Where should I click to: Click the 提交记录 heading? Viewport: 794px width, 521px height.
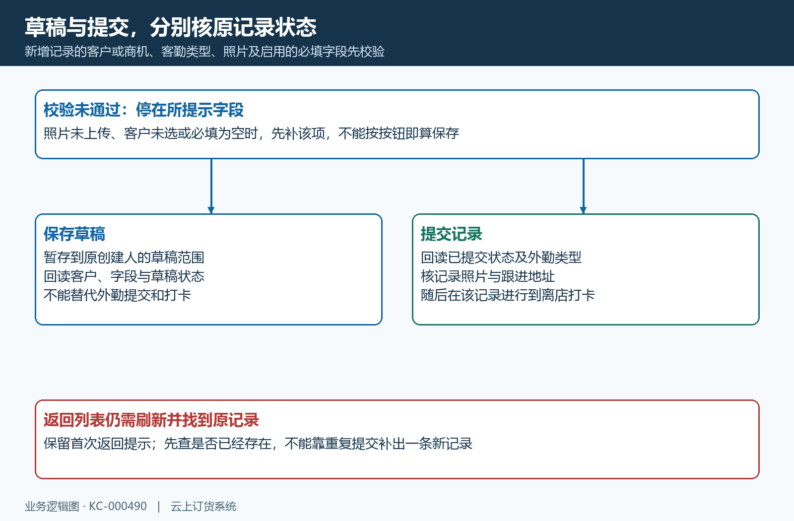click(452, 234)
